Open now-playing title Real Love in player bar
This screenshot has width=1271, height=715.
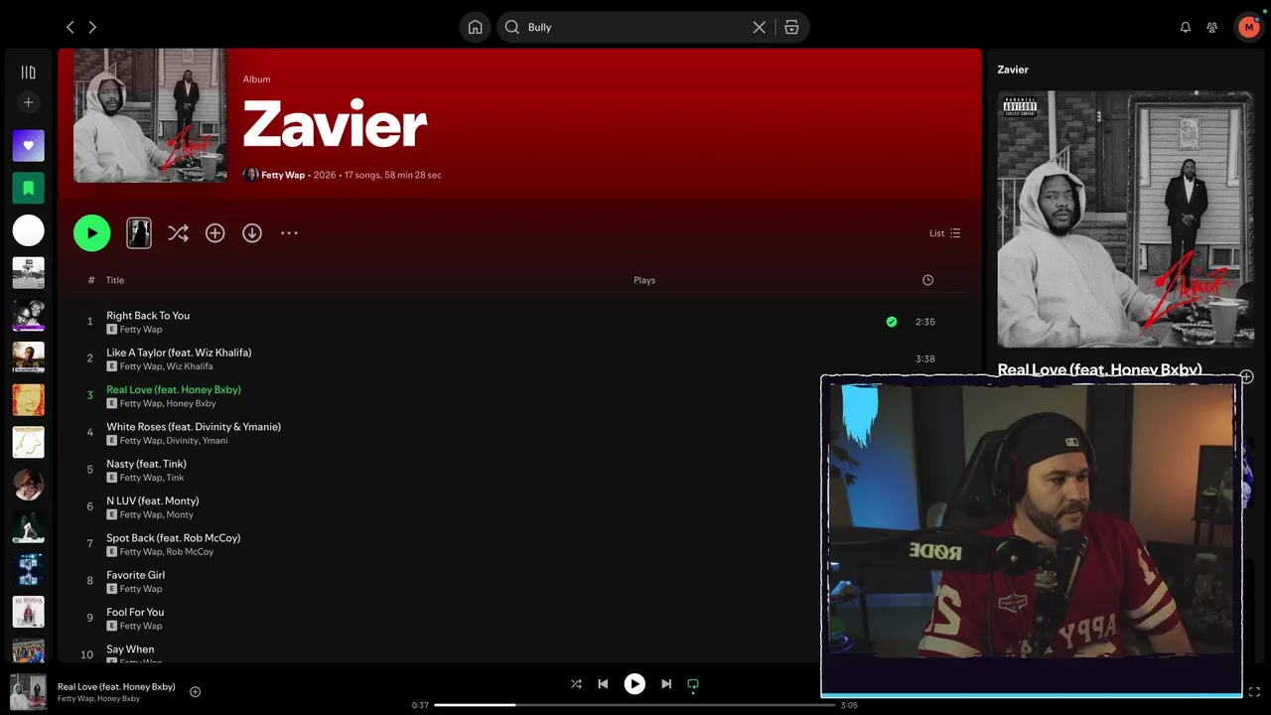116,686
